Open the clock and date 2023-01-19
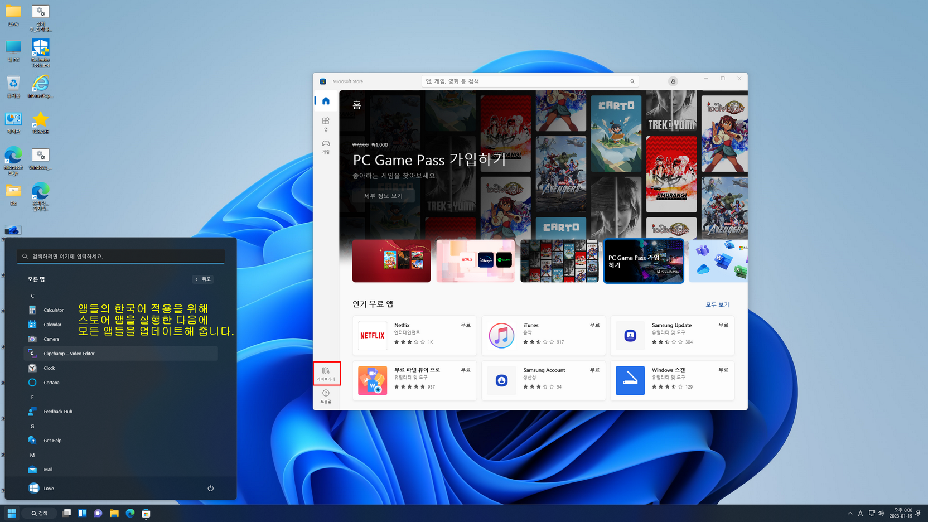928x522 pixels. click(901, 513)
